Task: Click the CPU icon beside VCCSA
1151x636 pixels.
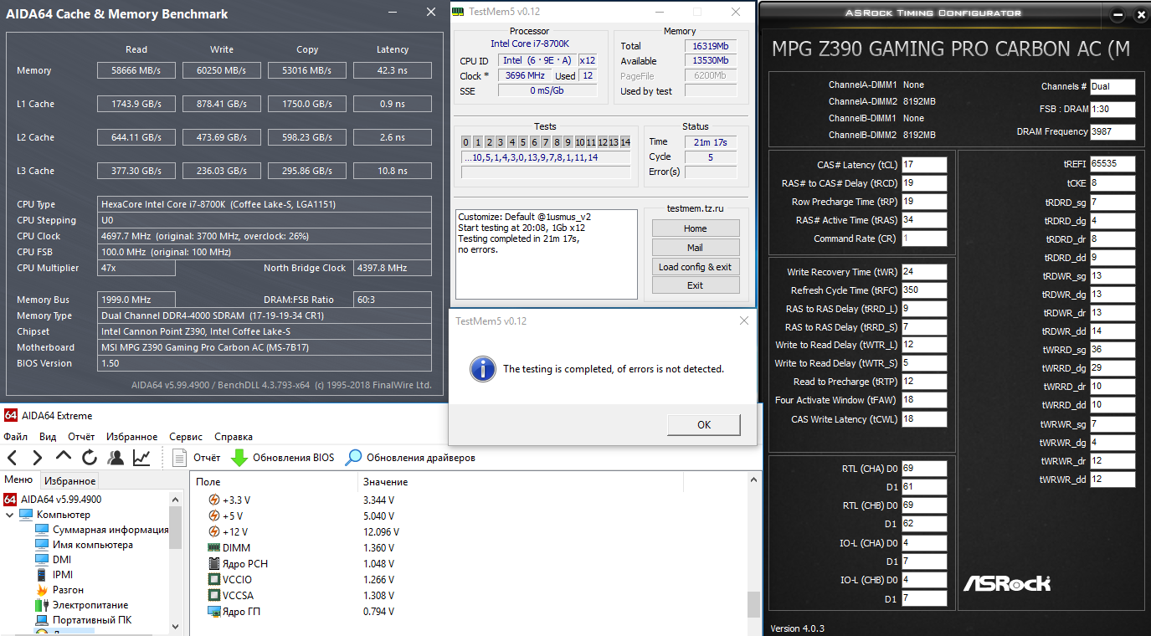Action: pyautogui.click(x=214, y=596)
